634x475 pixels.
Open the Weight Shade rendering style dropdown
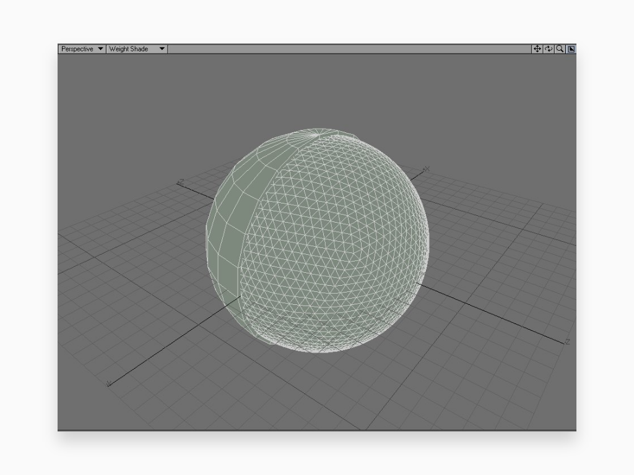tap(137, 49)
